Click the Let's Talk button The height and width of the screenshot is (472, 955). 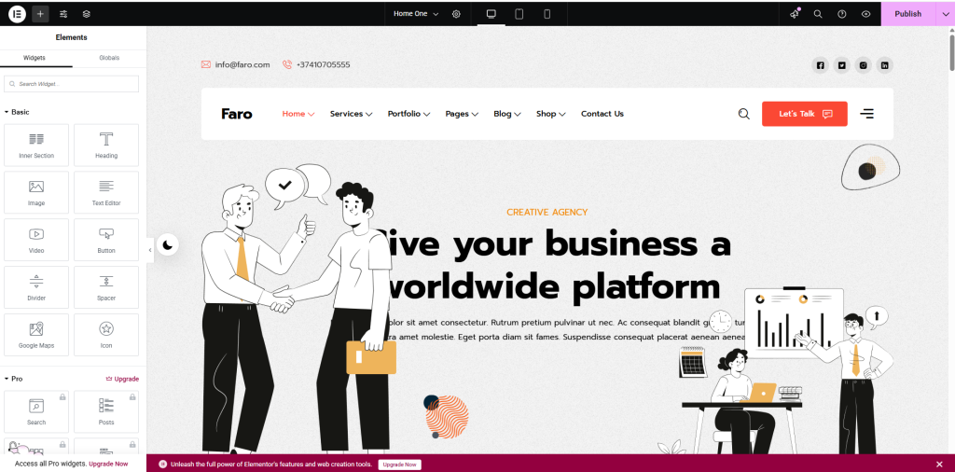coord(804,114)
